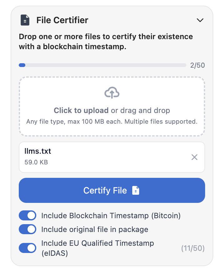Click the drag and drop upload area

(x=112, y=106)
